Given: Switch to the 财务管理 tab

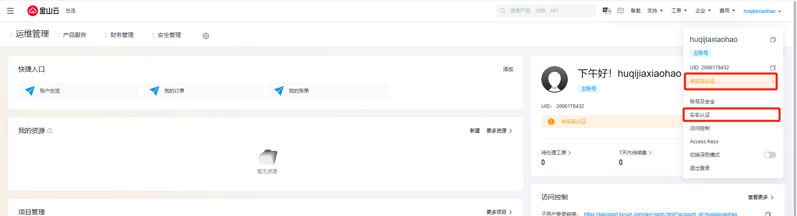Looking at the screenshot, I should (122, 35).
